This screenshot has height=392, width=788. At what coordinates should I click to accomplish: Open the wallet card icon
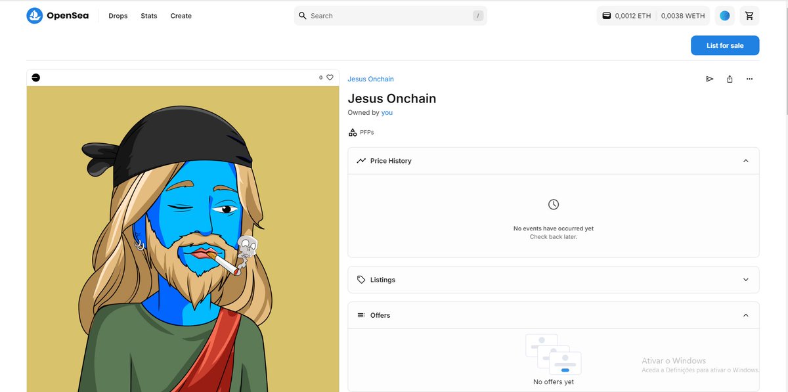(607, 16)
